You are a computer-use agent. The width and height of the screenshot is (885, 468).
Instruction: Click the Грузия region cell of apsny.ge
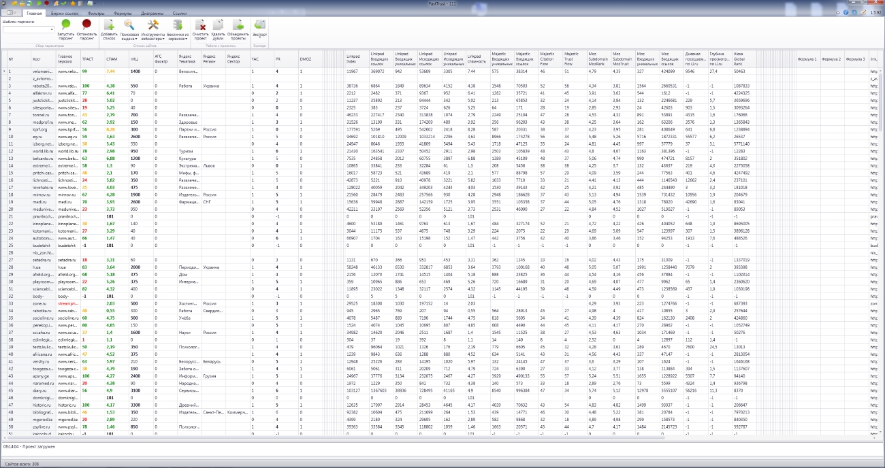tap(214, 376)
